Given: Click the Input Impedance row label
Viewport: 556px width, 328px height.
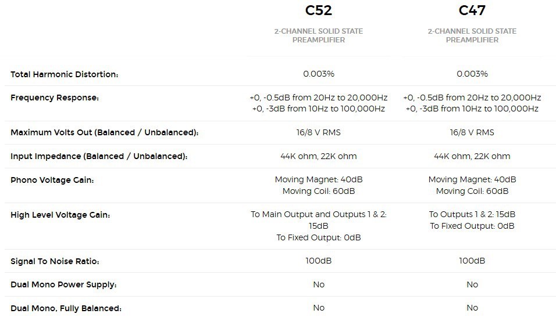Looking at the screenshot, I should click(x=99, y=156).
